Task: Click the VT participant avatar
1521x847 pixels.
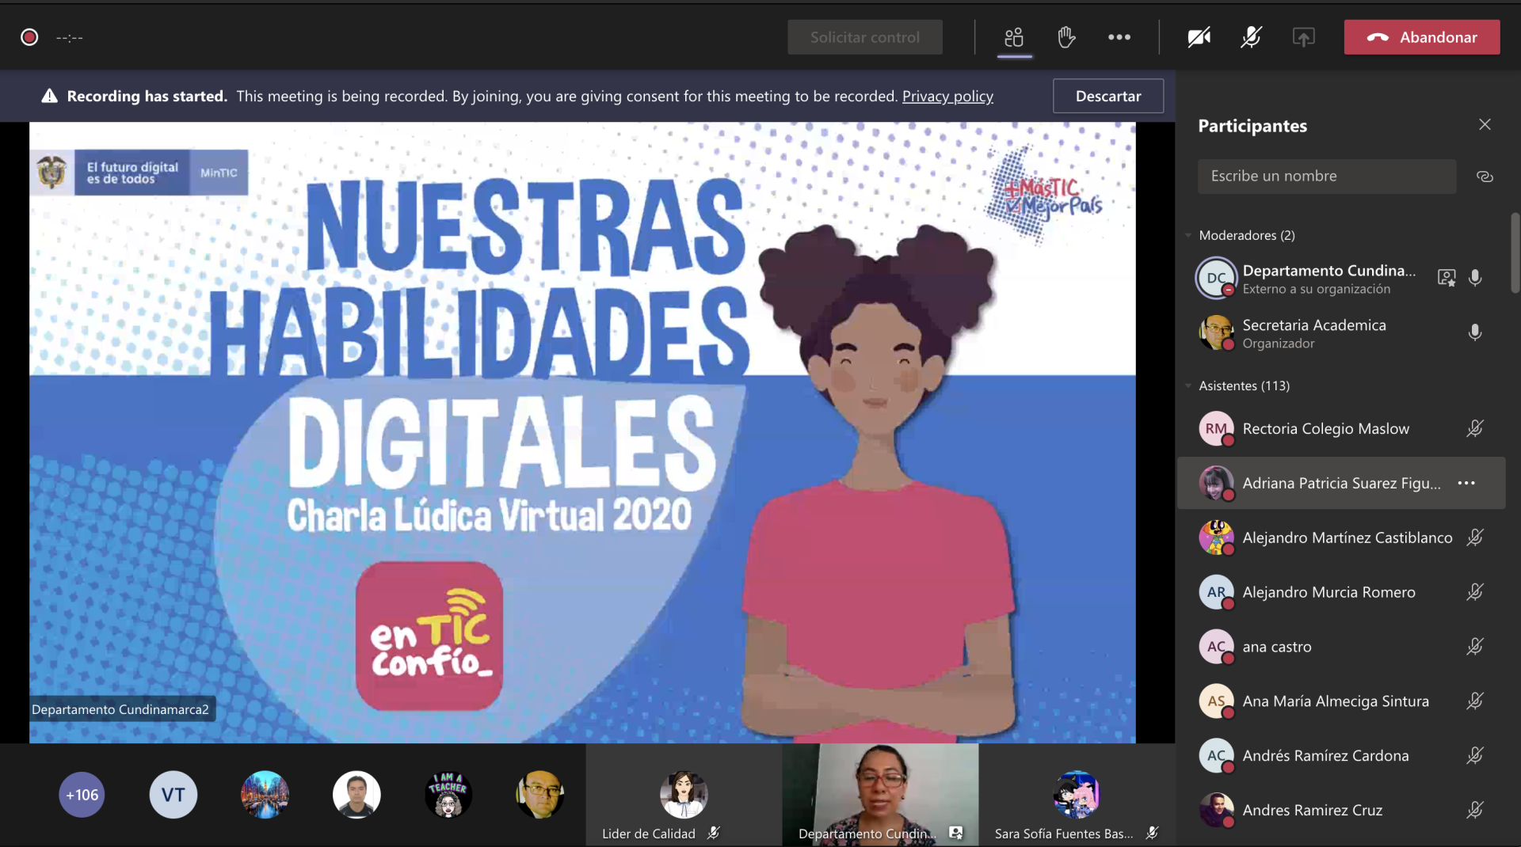Action: pyautogui.click(x=173, y=795)
